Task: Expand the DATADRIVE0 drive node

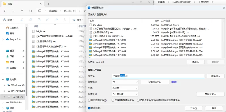Action: (5, 91)
